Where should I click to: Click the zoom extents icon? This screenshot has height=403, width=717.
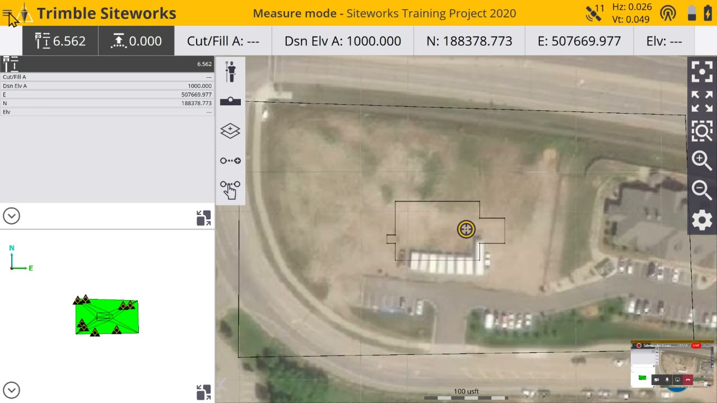coord(702,101)
